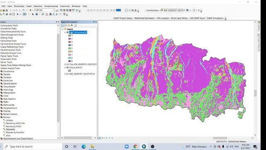Click the TOC Options icon
This screenshot has height=150, width=266.
click(76, 25)
